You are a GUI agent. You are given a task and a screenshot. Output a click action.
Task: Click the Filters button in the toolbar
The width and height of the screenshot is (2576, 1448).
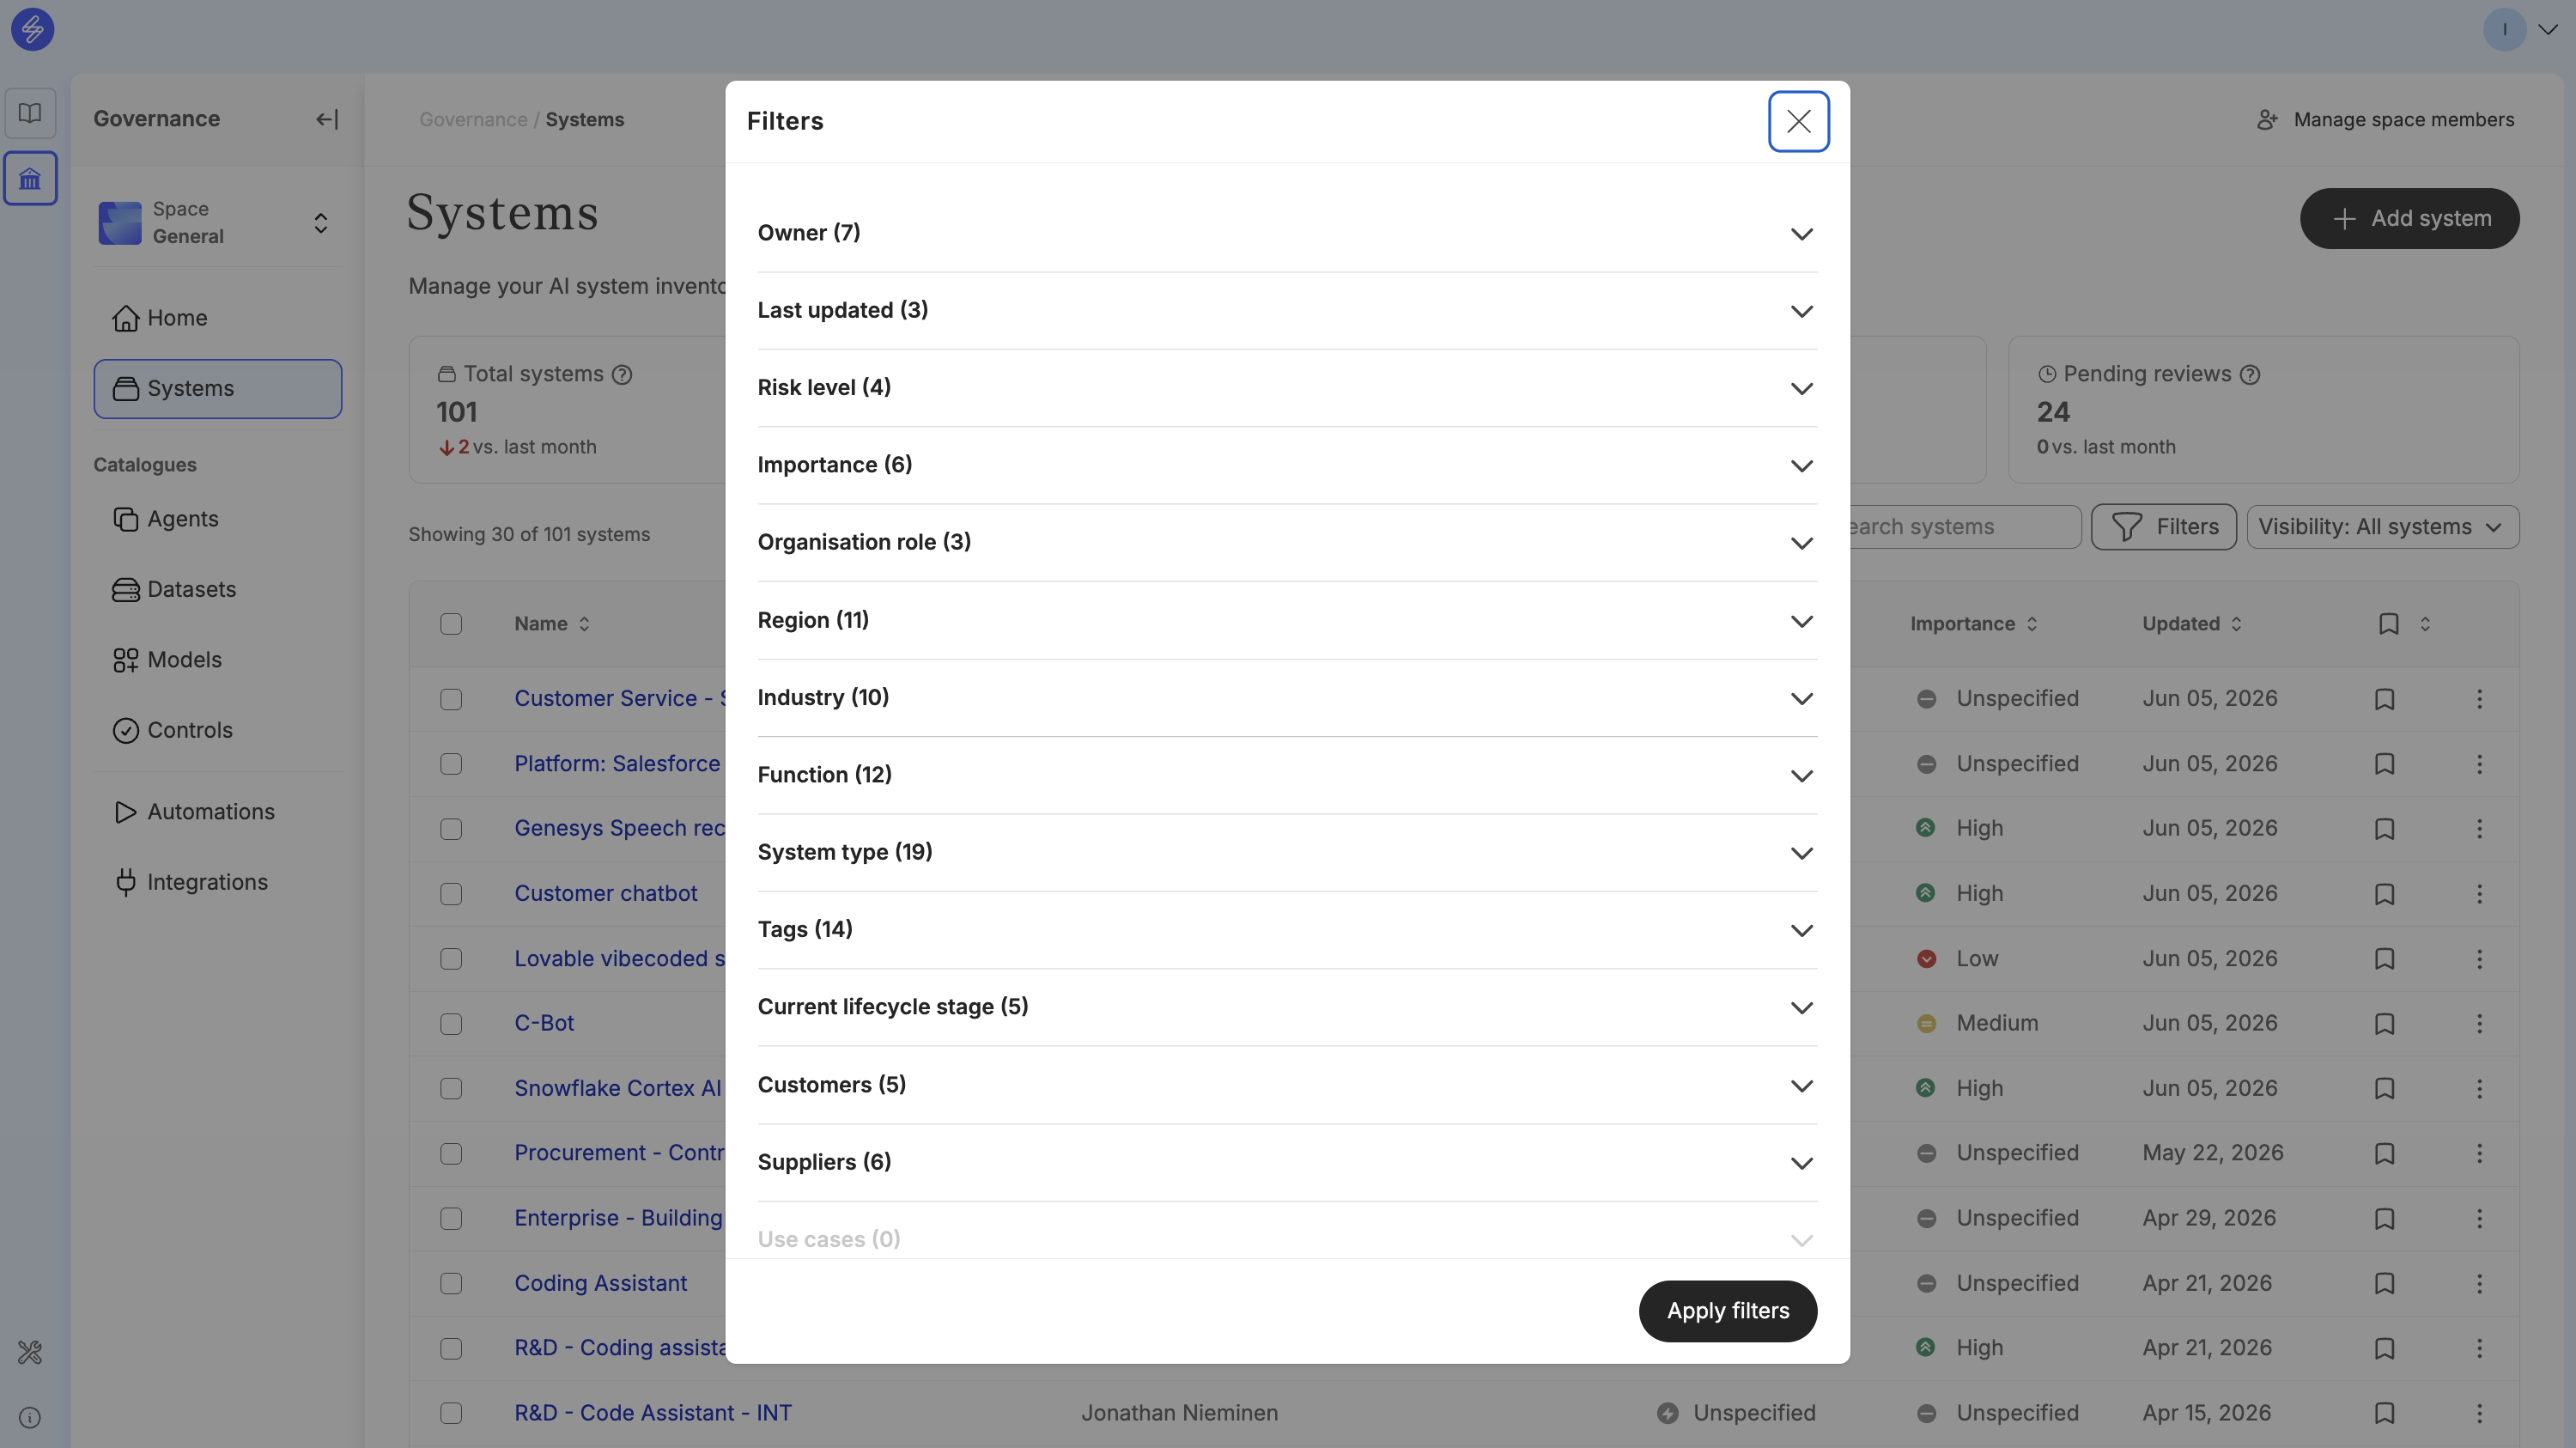coord(2163,527)
